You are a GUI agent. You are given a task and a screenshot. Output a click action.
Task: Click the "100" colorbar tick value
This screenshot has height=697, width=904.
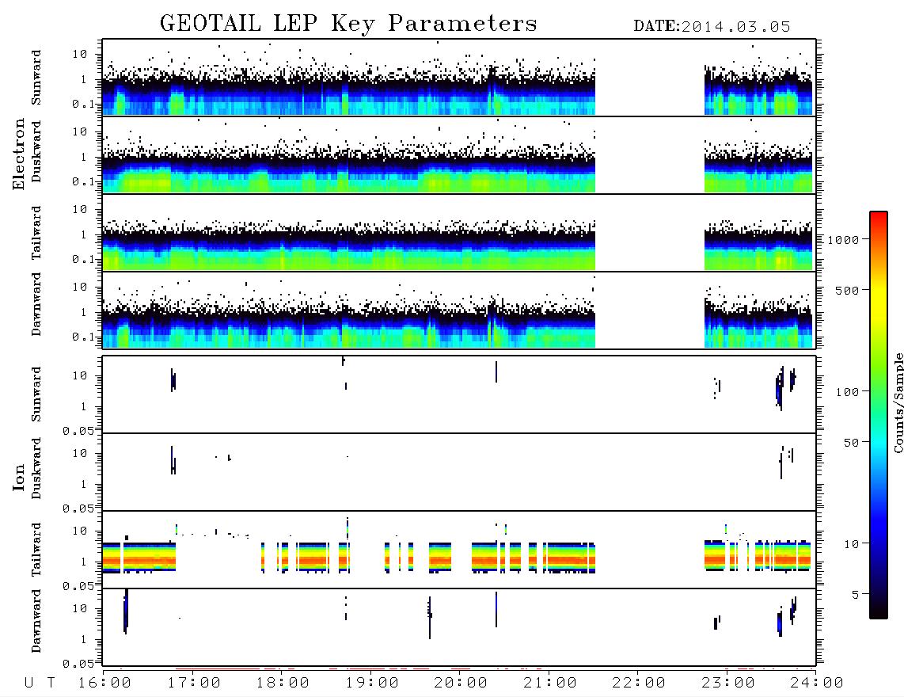point(847,392)
